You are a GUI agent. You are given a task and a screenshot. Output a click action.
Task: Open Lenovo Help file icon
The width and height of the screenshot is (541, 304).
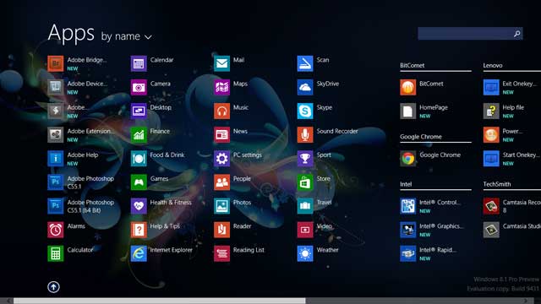[x=491, y=111]
